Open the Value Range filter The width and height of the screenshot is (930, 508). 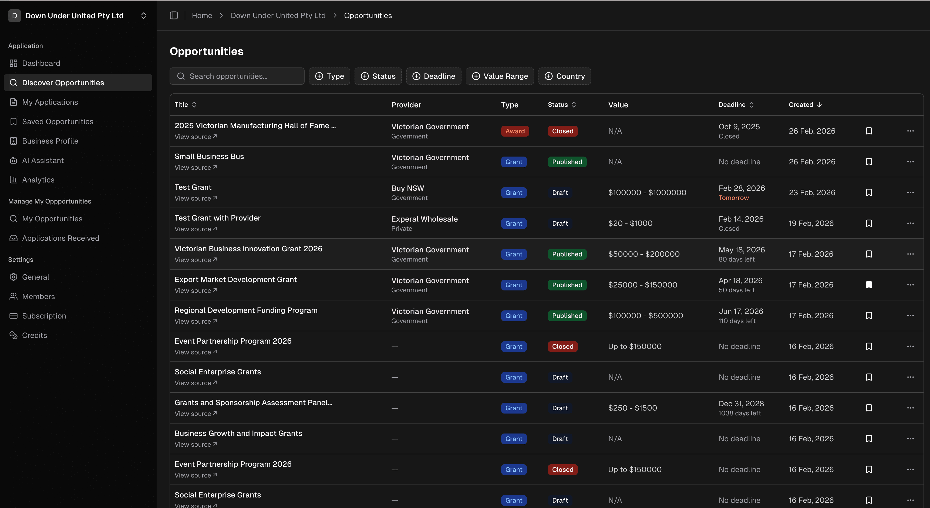click(500, 76)
